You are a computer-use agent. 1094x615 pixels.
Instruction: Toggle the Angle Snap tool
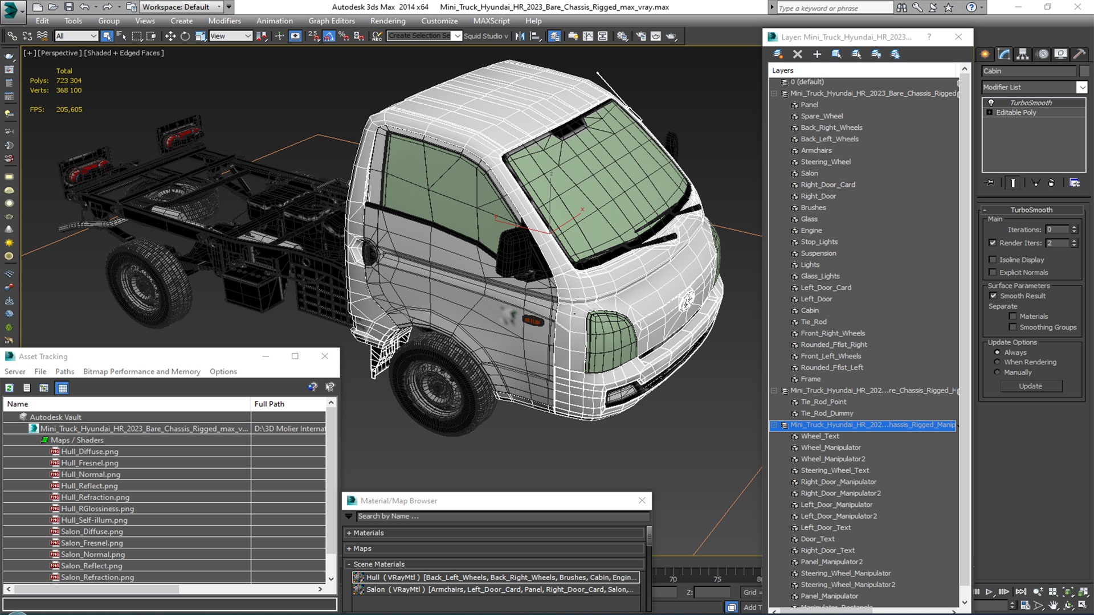329,36
